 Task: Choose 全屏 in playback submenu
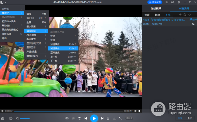36,22
